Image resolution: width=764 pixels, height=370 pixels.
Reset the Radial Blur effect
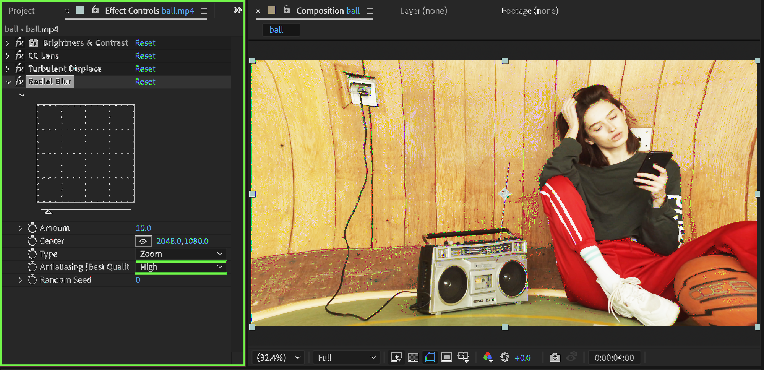click(145, 82)
